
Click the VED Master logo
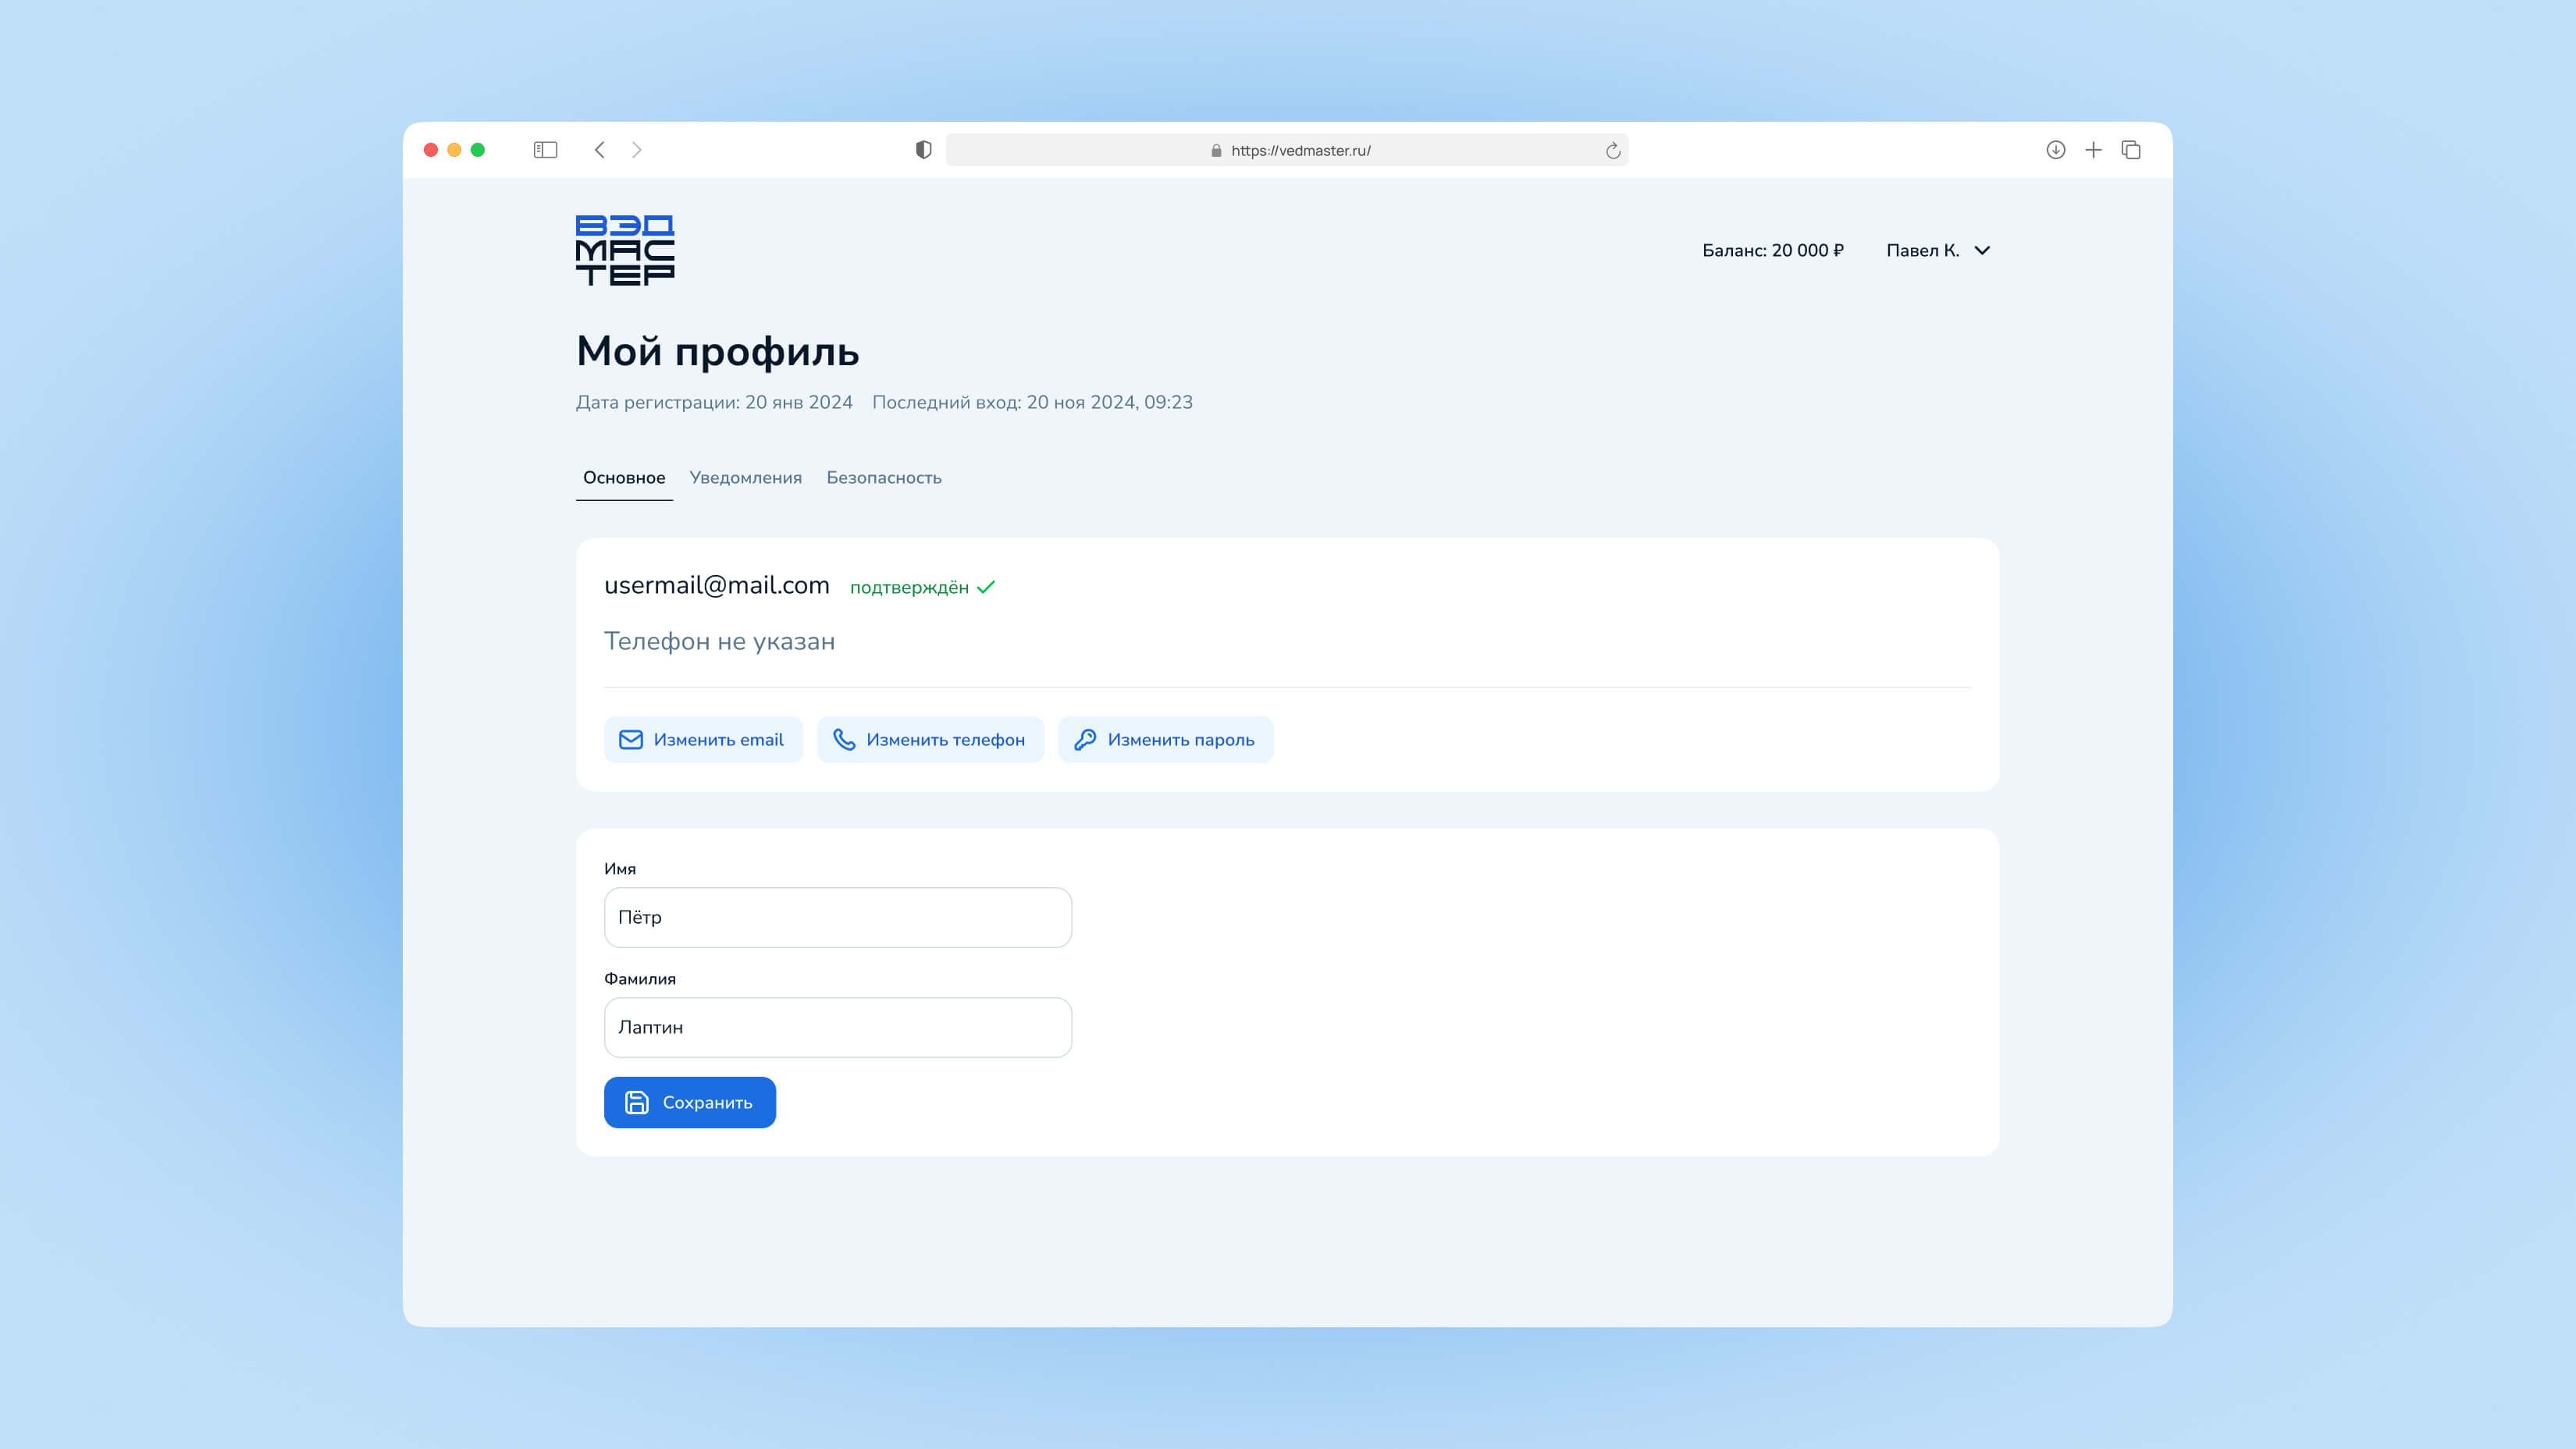(x=625, y=250)
